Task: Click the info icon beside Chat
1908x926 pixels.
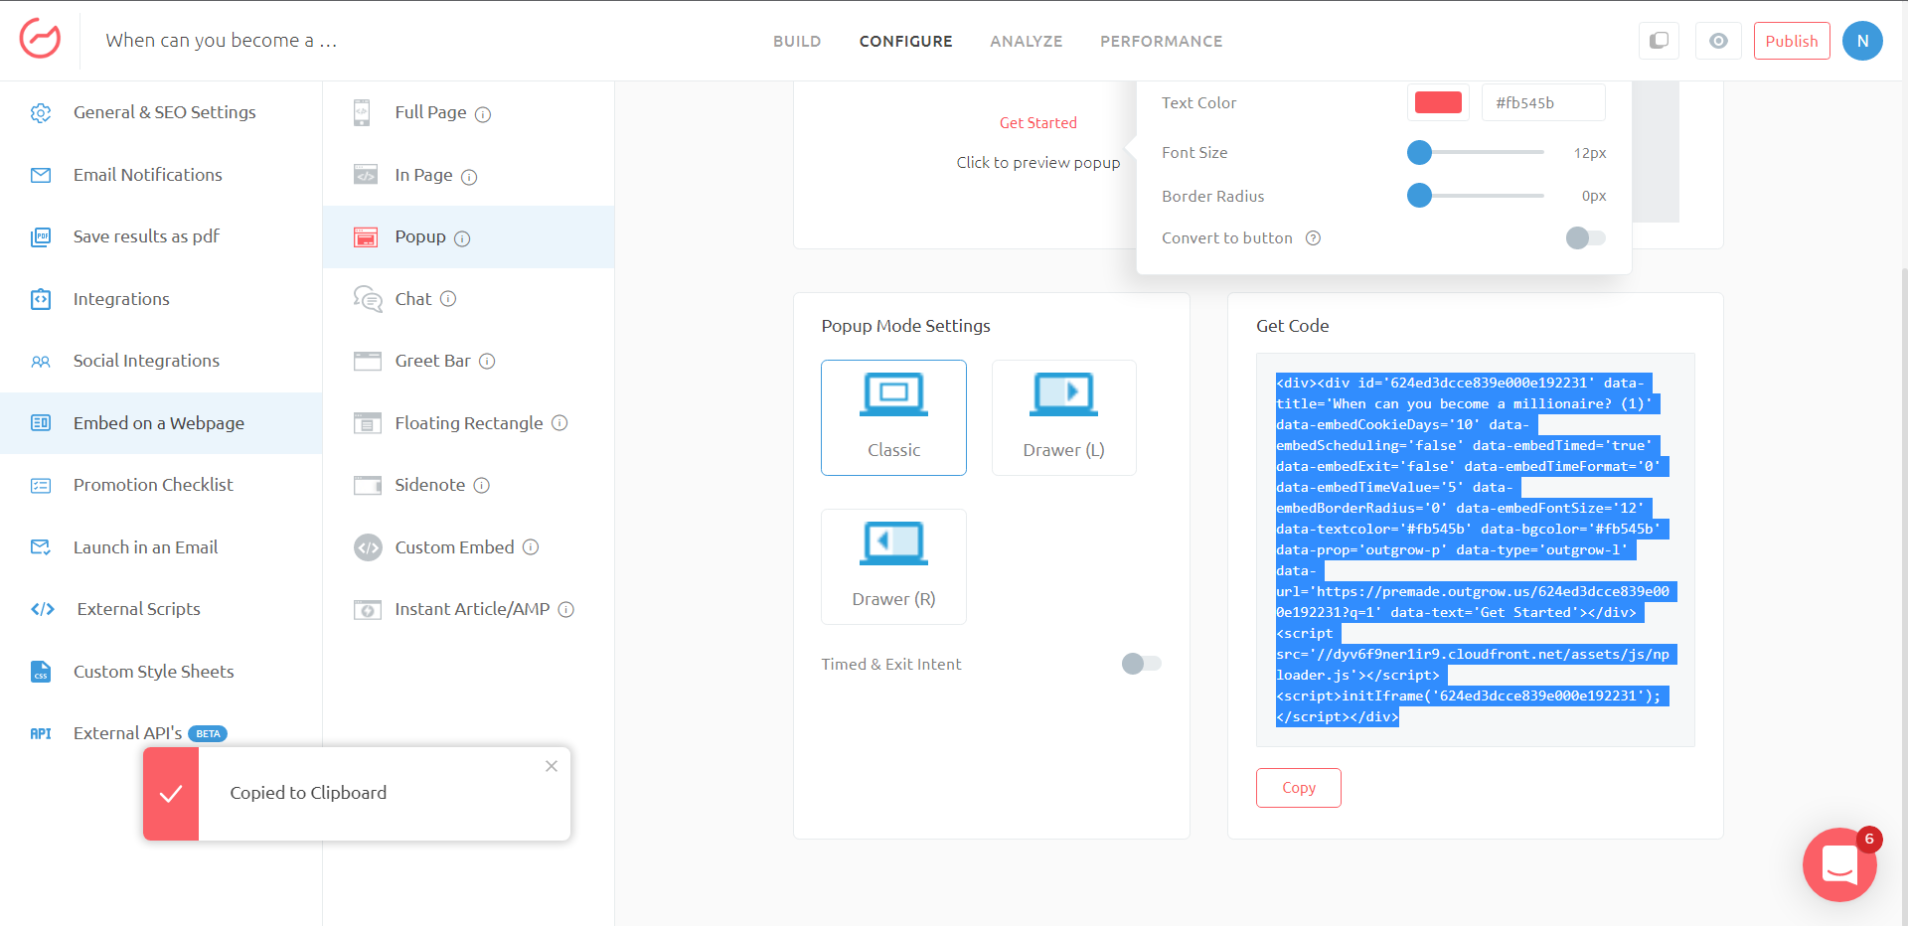Action: coord(448,299)
